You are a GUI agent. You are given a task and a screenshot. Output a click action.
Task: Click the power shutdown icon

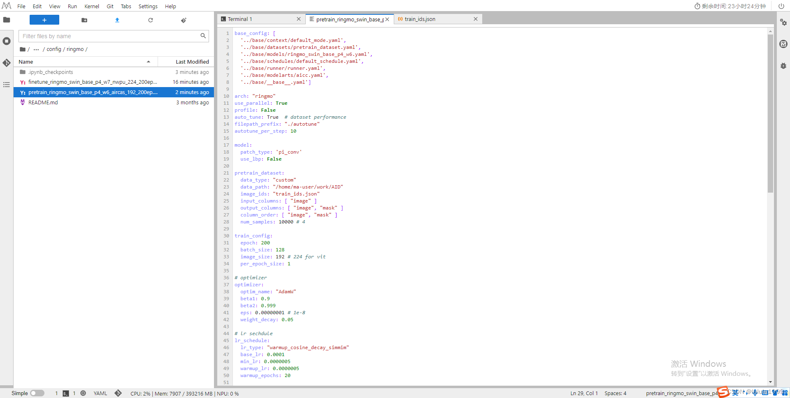coord(781,6)
